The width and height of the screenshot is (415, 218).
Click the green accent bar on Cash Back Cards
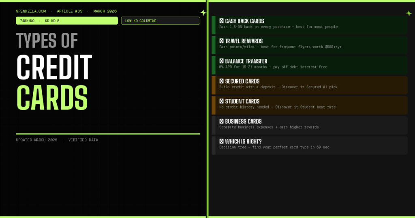pyautogui.click(x=213, y=25)
